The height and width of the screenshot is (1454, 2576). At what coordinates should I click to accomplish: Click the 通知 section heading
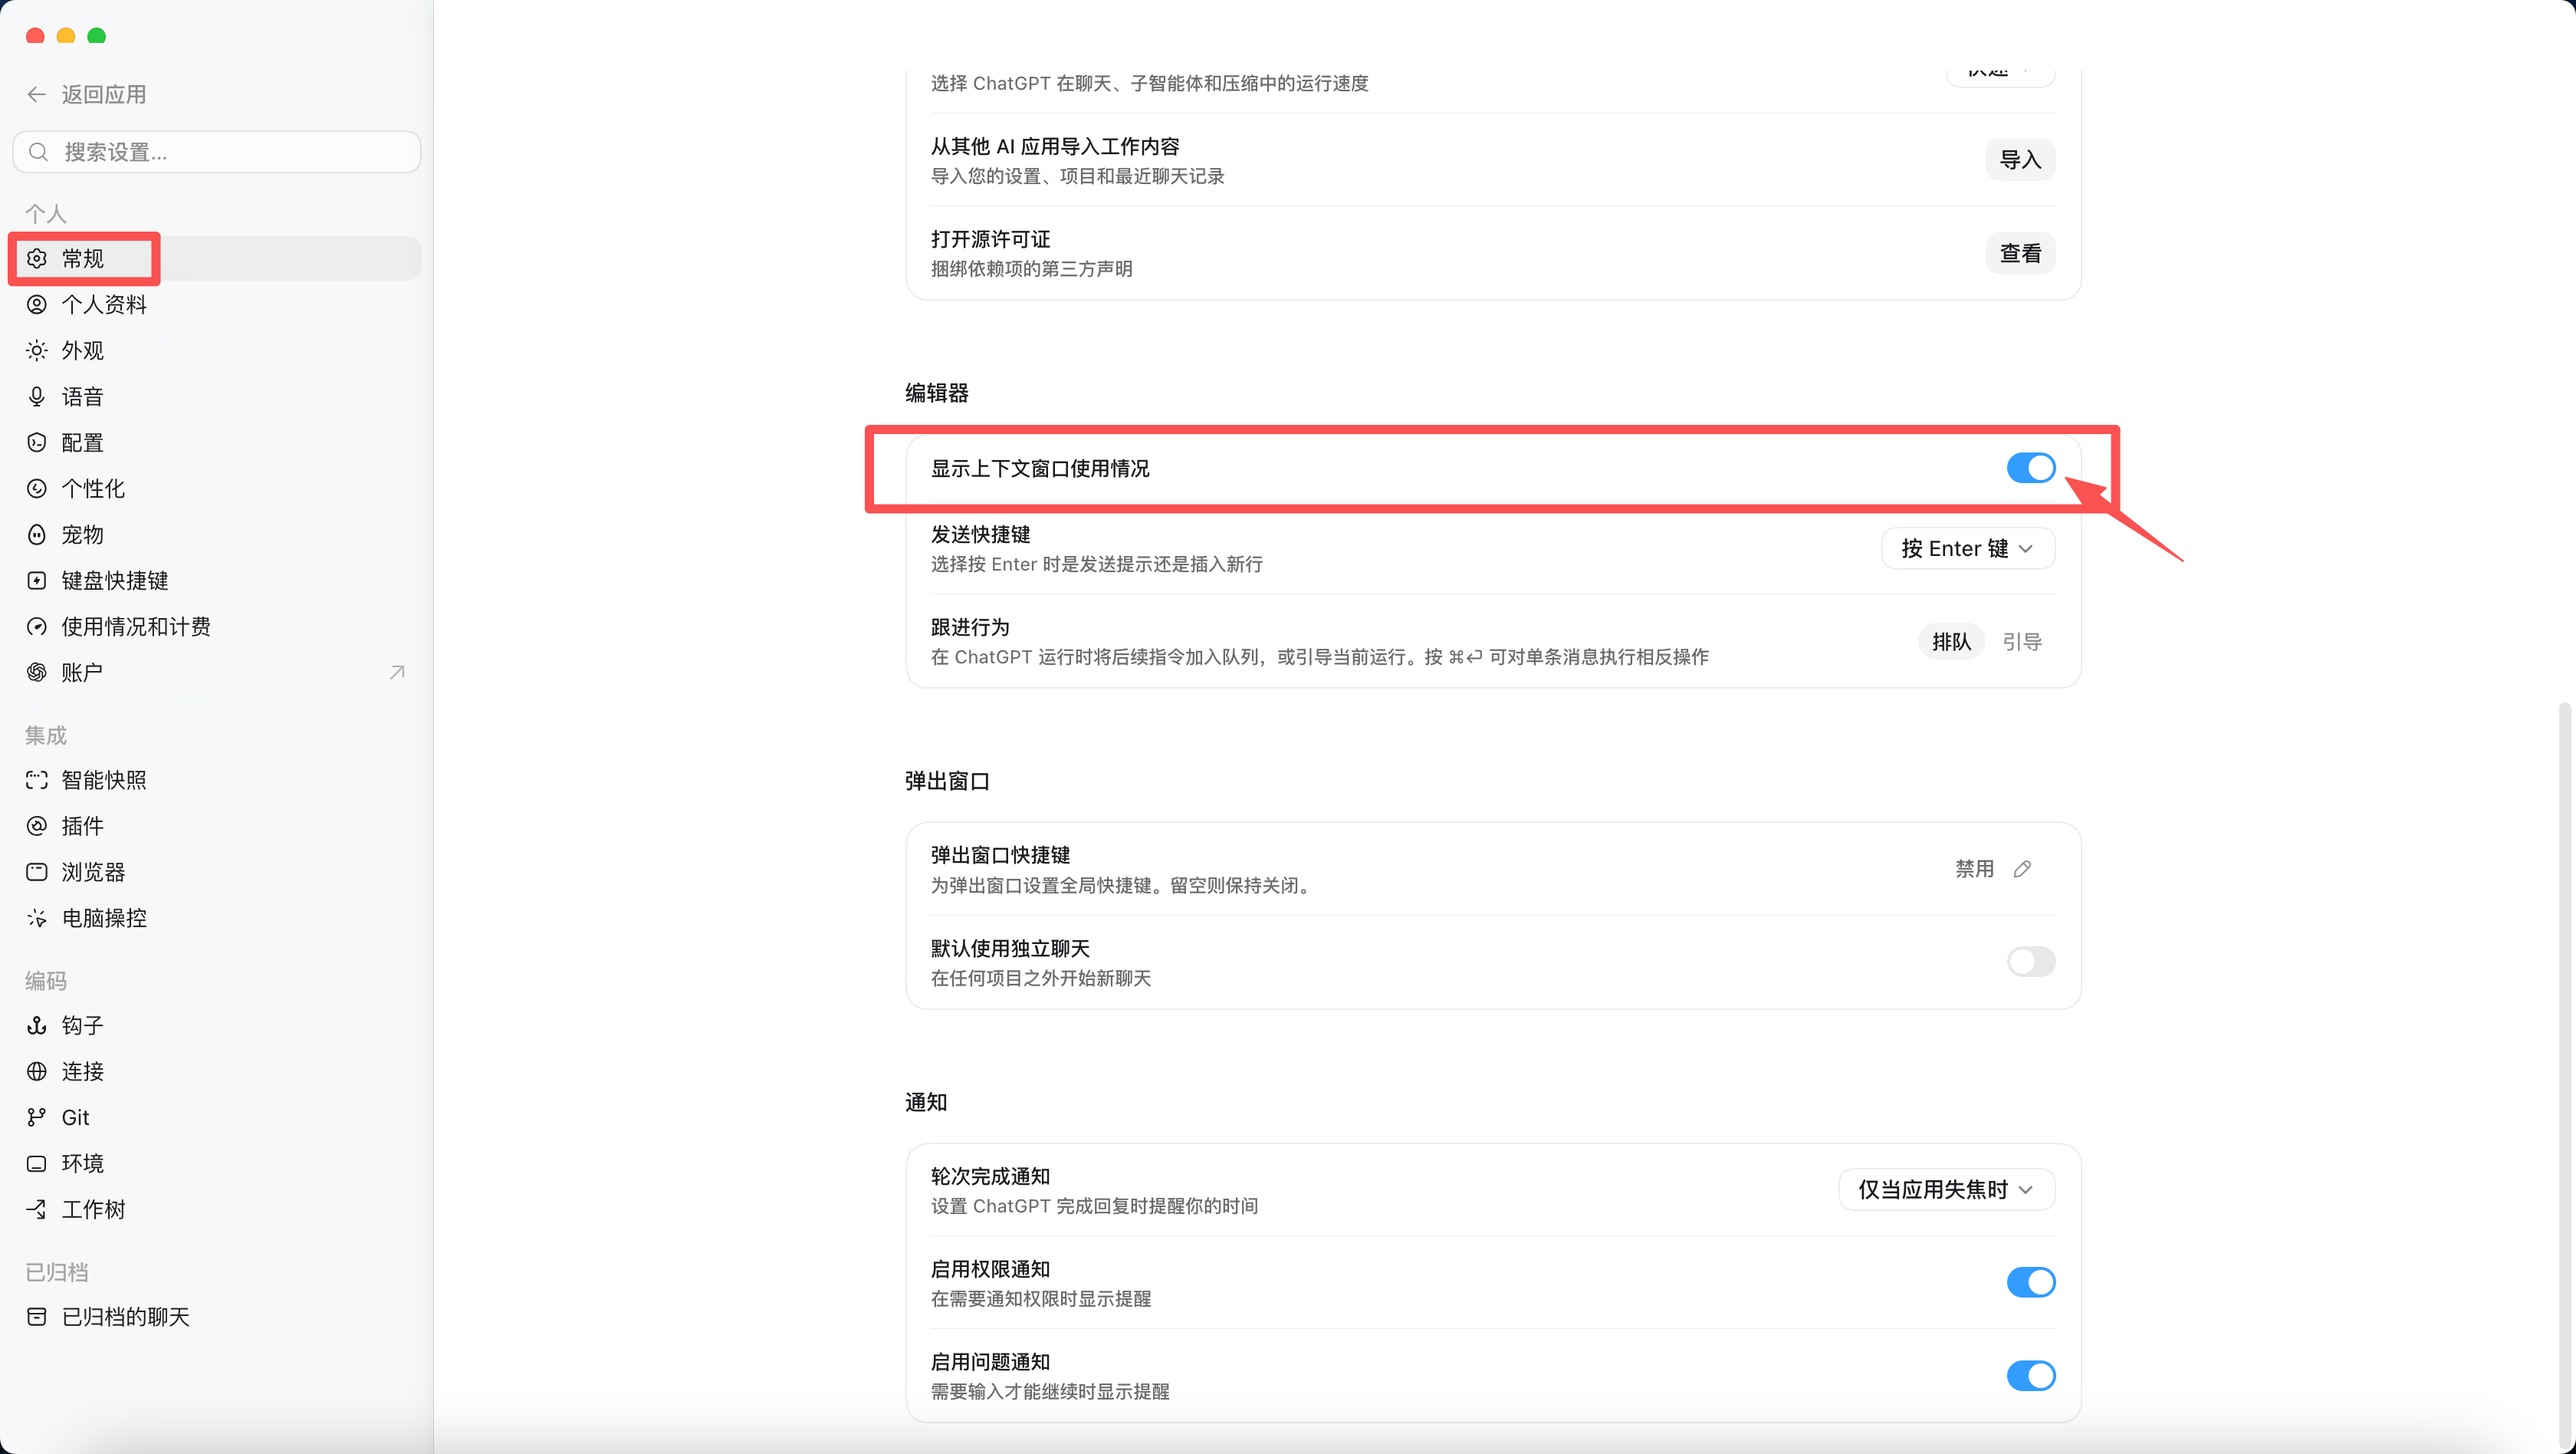pos(925,1102)
